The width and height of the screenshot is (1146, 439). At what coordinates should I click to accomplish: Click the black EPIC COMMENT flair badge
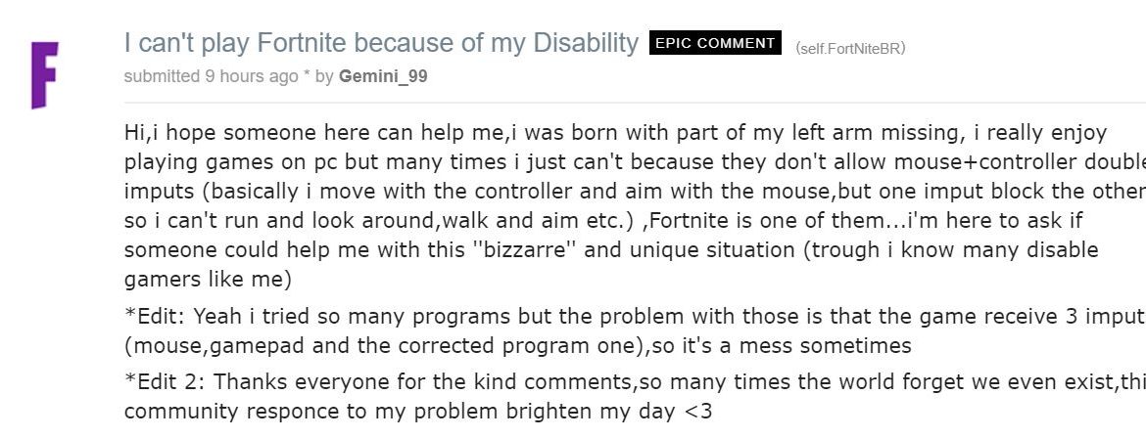(715, 43)
